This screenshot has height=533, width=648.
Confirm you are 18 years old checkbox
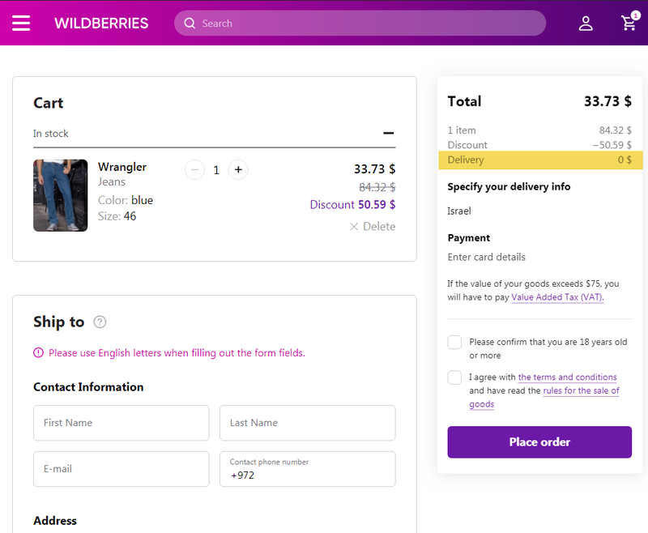(x=454, y=343)
